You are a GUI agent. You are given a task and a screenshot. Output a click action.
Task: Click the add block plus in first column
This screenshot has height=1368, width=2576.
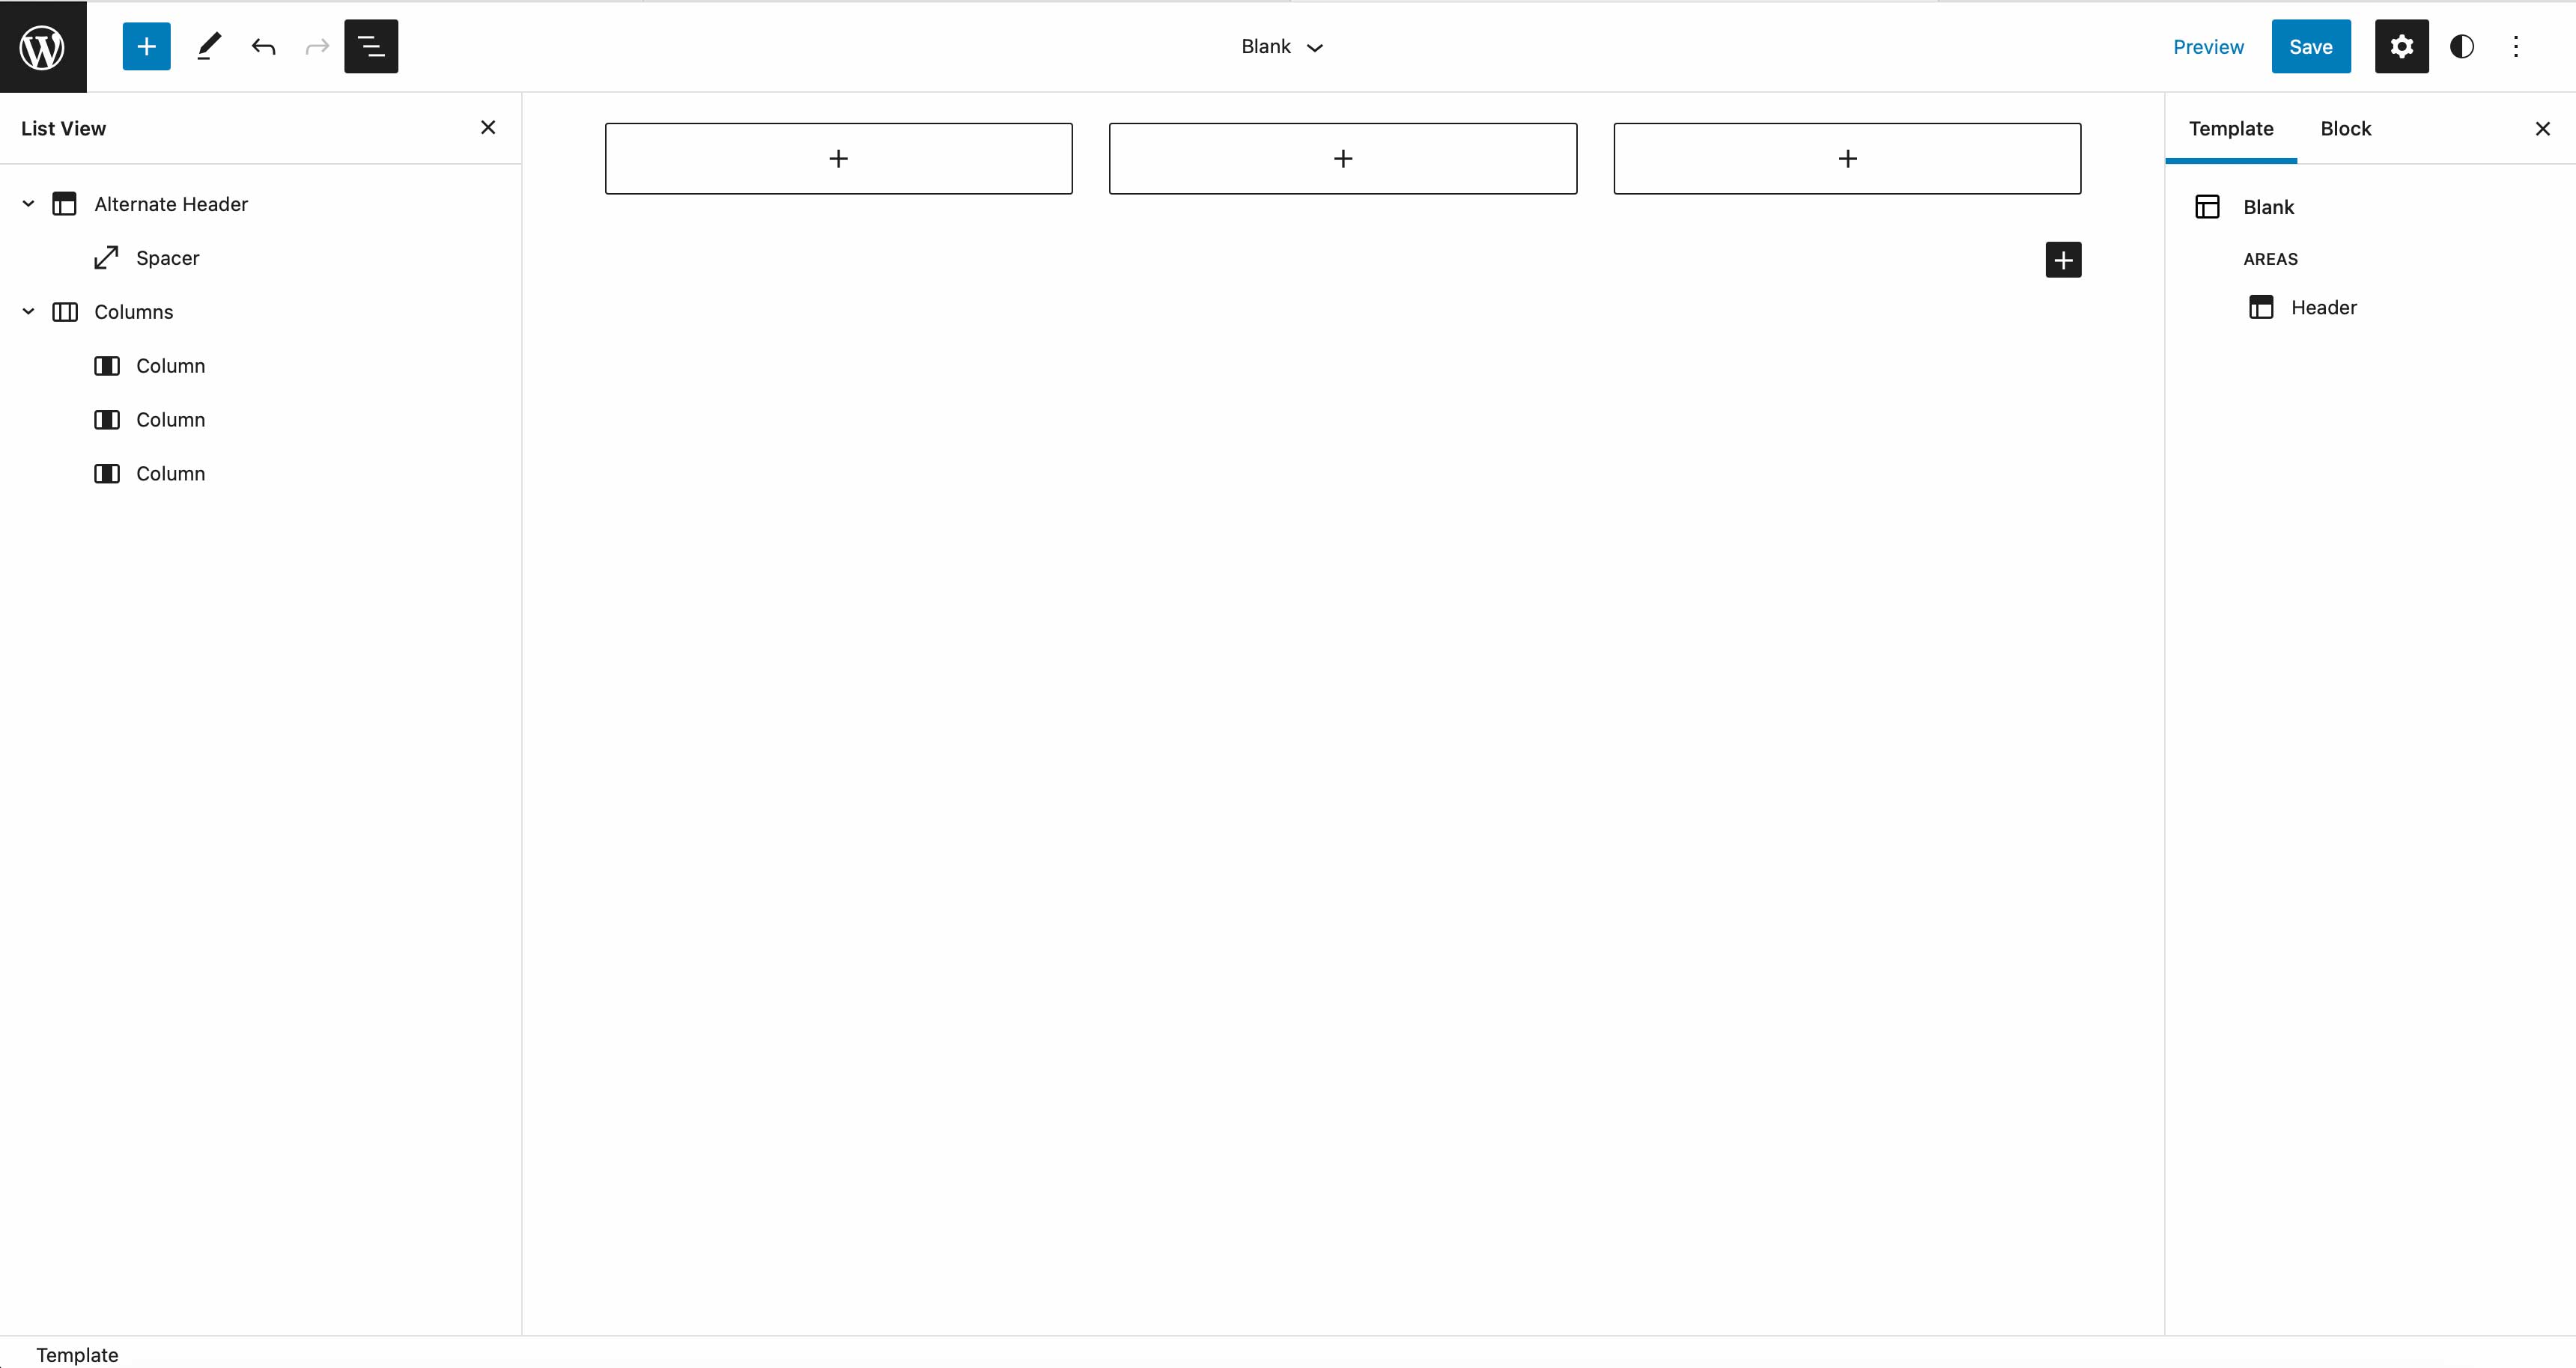tap(838, 159)
